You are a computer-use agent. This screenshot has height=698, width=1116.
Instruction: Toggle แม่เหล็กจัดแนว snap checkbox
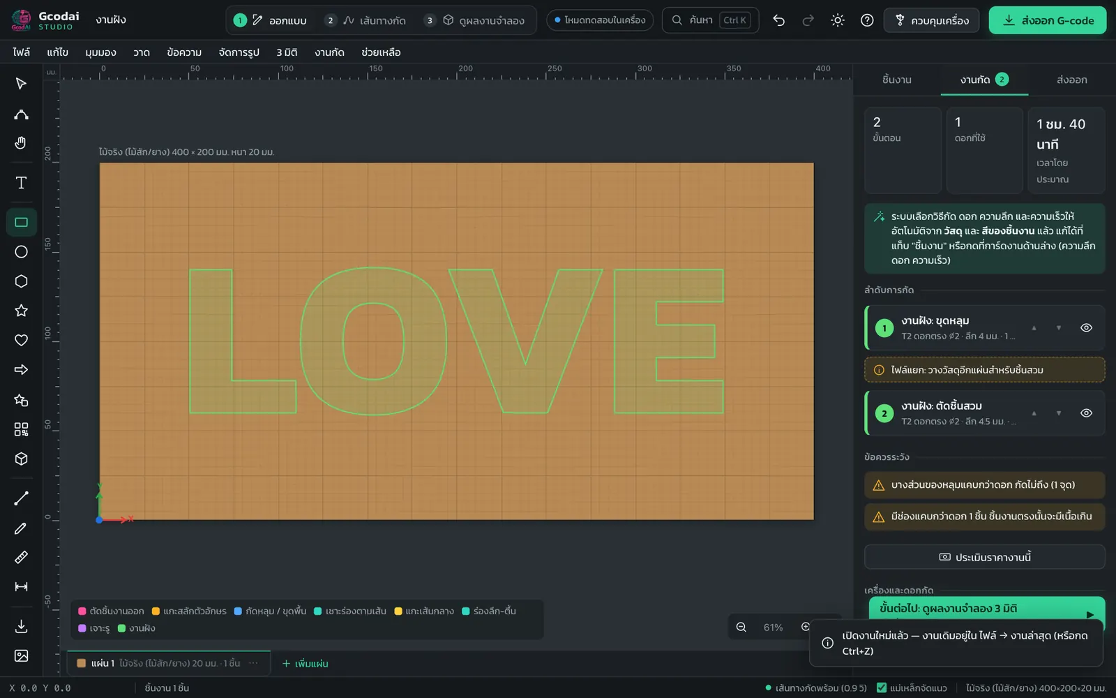[882, 688]
